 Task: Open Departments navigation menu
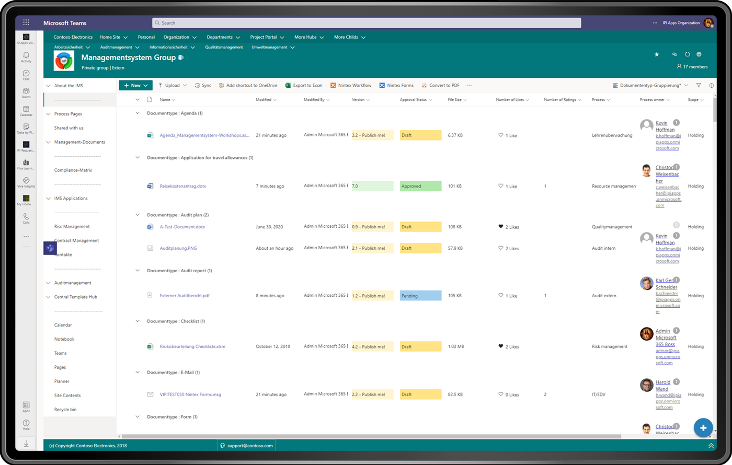pyautogui.click(x=223, y=37)
